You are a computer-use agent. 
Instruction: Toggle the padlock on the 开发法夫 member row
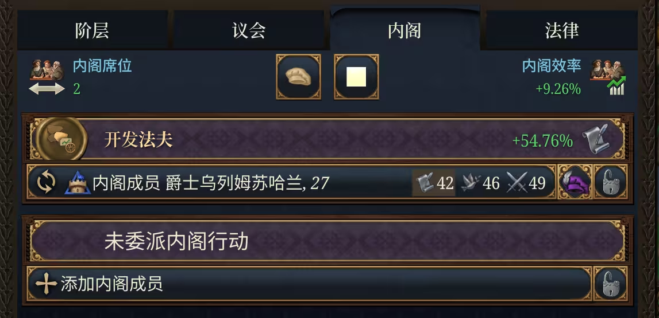coord(609,183)
